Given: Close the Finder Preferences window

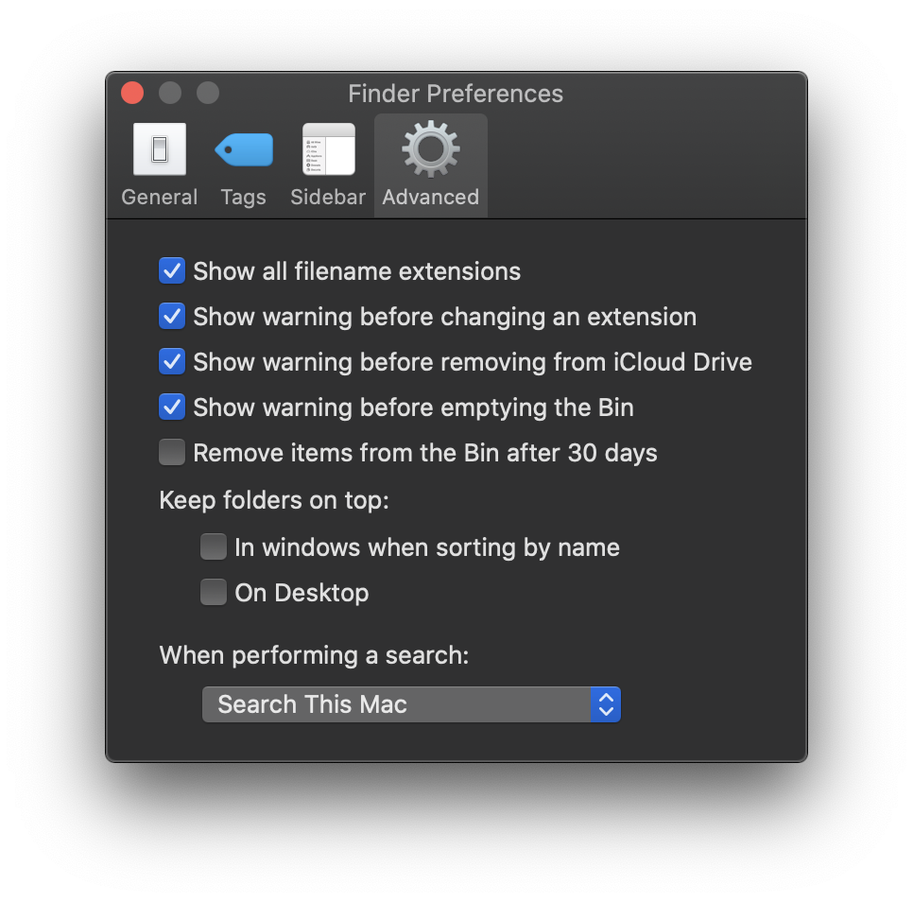Looking at the screenshot, I should click(x=132, y=93).
